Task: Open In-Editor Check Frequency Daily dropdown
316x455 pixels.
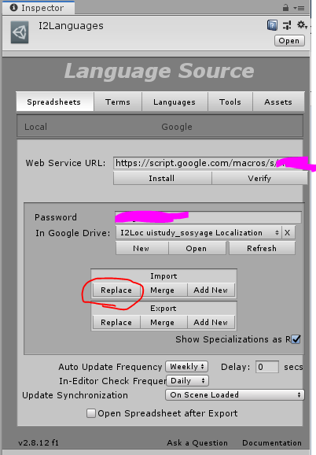Action: coord(187,381)
